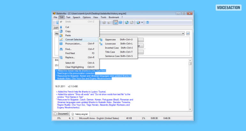Click the scrollbar up arrow in the text area
The height and width of the screenshot is (131, 246).
[190, 60]
